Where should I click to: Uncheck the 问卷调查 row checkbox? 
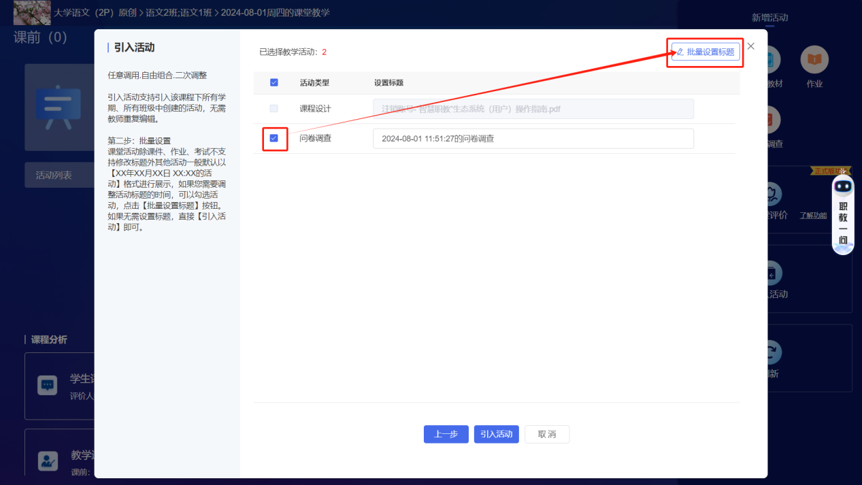point(274,138)
